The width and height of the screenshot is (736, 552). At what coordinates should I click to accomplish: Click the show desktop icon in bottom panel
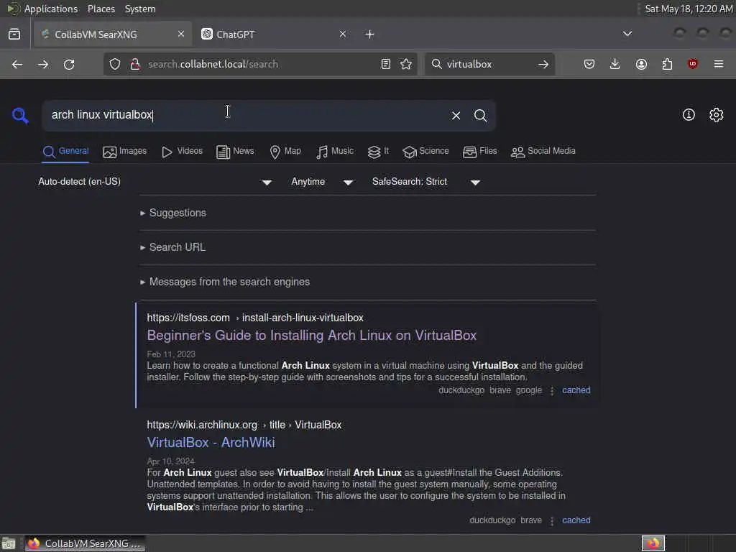point(9,543)
